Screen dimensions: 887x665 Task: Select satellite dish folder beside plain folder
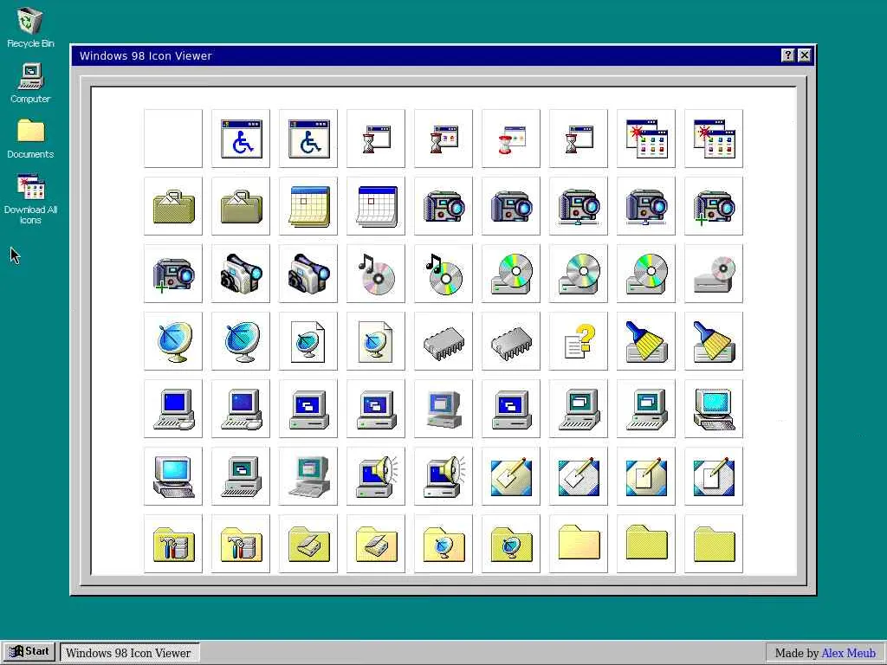click(x=511, y=544)
